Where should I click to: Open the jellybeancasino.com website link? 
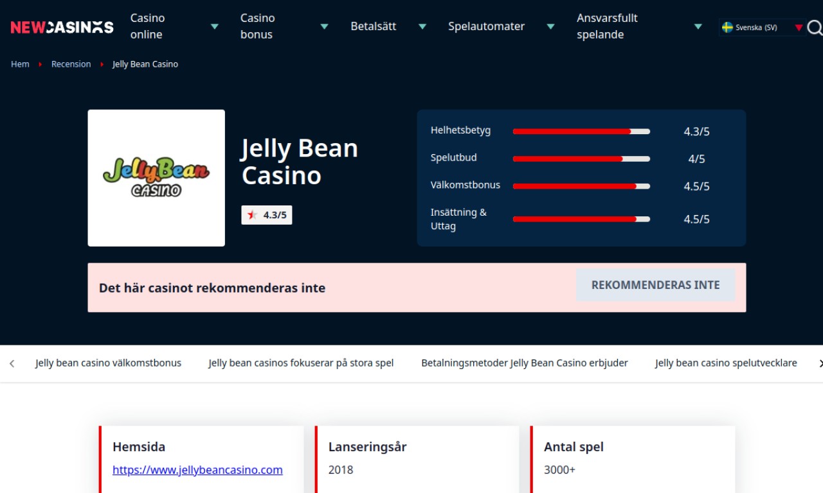tap(197, 470)
